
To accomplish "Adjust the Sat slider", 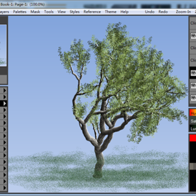I will 193,121.
